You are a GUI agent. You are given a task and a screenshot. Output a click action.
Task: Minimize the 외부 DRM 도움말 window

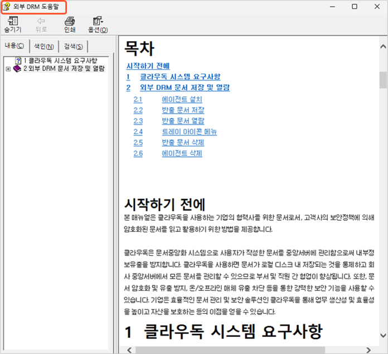coord(332,7)
